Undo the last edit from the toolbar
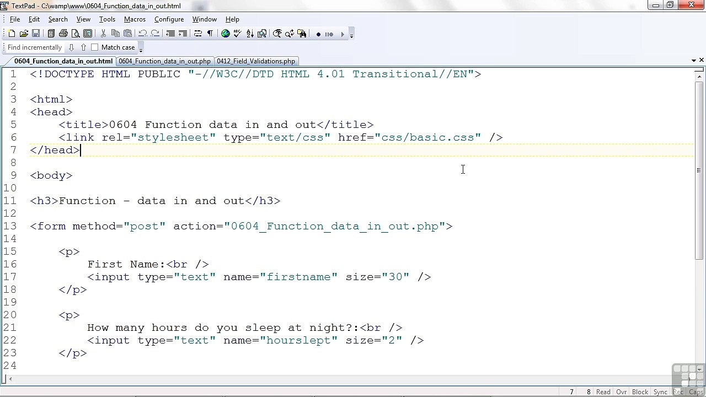706x397 pixels. tap(143, 34)
